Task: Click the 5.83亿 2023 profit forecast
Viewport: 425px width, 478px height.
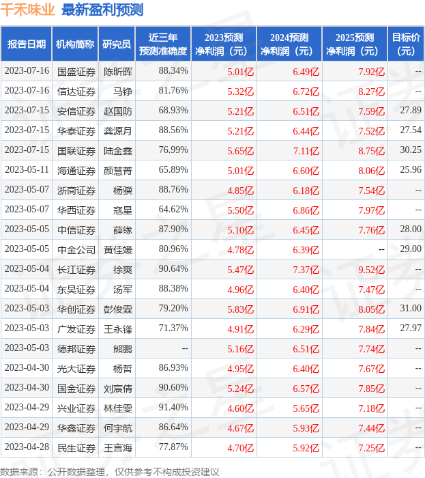Action: pyautogui.click(x=241, y=310)
